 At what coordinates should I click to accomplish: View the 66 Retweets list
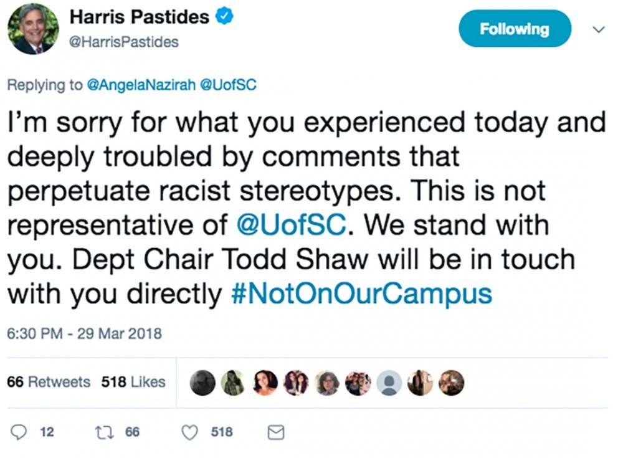(x=49, y=381)
